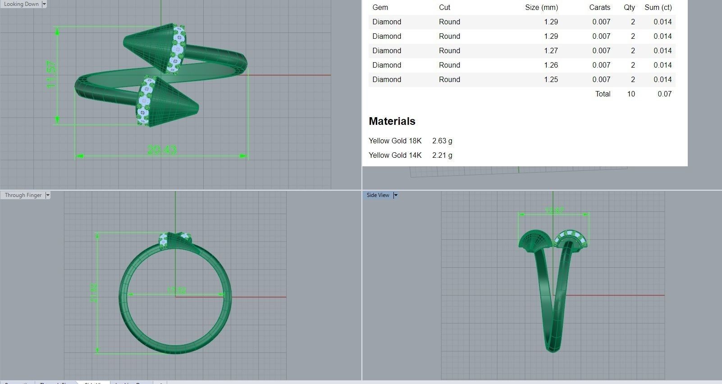The width and height of the screenshot is (722, 384).
Task: Click Diamond in the 1.27 row
Action: [387, 50]
